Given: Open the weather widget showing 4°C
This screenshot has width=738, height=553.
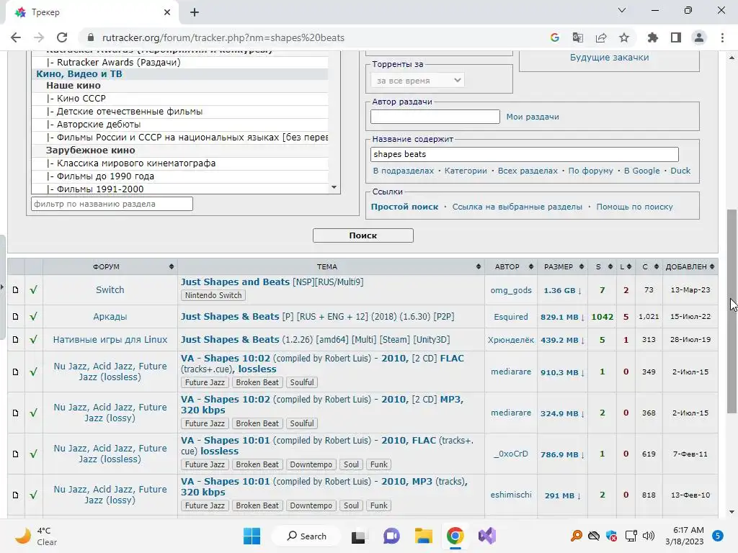Looking at the screenshot, I should (36, 536).
